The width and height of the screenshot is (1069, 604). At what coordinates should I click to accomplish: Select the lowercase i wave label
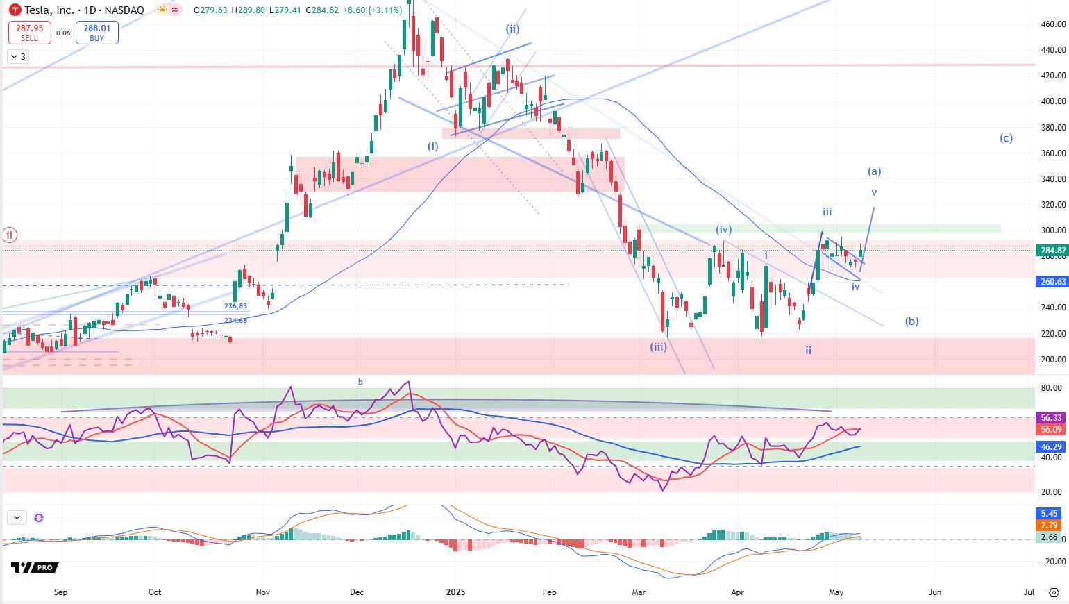766,256
